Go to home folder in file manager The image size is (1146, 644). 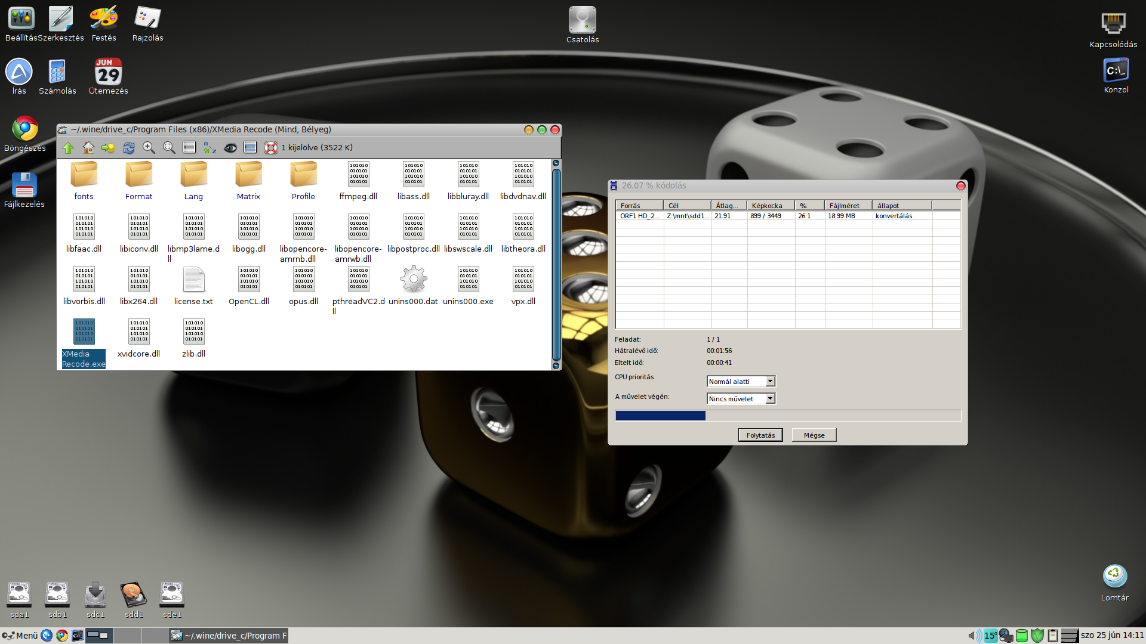pos(88,147)
